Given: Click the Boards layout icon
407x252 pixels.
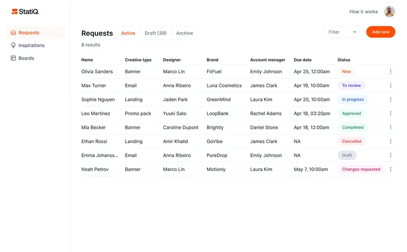Looking at the screenshot, I should 13,58.
